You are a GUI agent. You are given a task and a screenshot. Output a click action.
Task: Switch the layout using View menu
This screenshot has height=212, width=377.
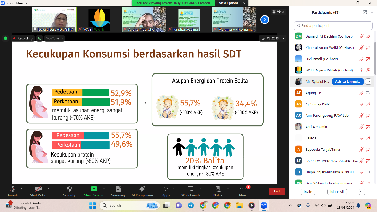pyautogui.click(x=278, y=12)
